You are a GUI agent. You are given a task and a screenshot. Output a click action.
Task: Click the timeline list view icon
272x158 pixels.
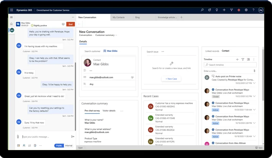(248, 59)
